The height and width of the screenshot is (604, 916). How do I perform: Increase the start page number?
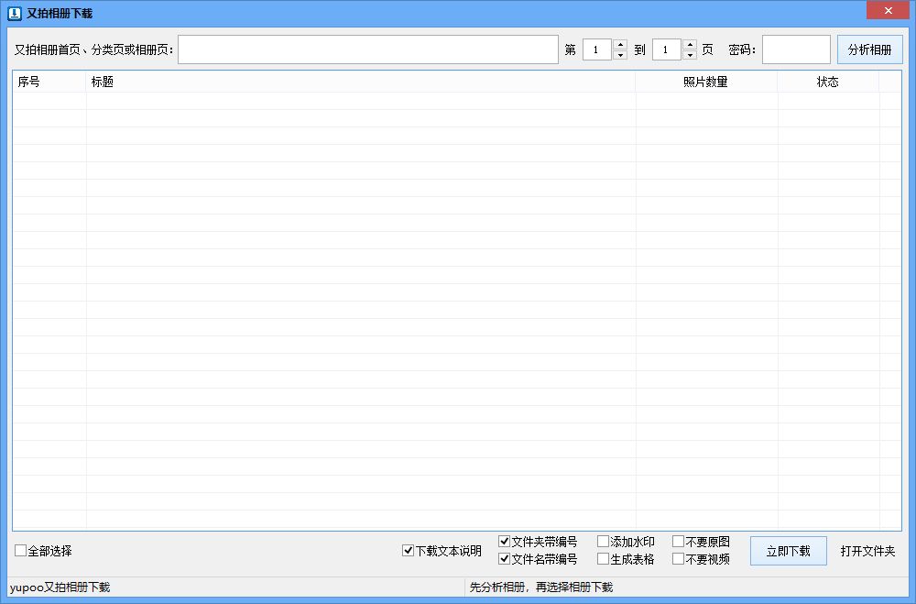click(620, 44)
